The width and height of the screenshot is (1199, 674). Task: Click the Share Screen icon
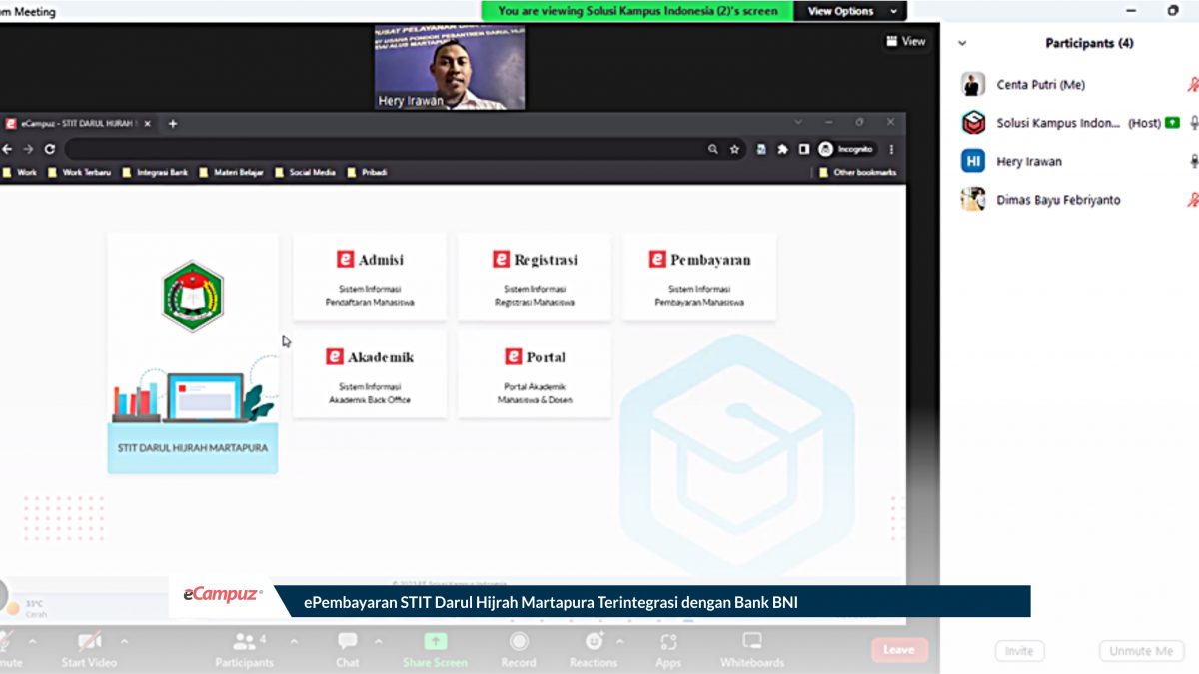pyautogui.click(x=436, y=641)
